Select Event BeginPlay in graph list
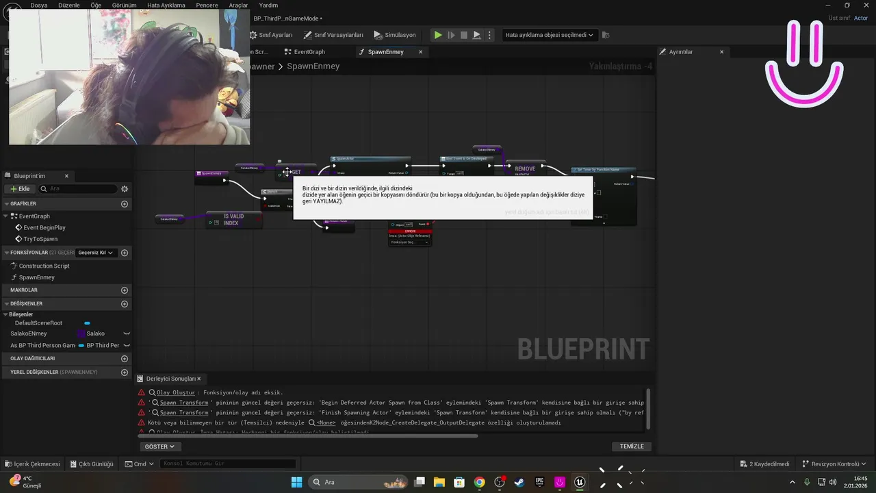The width and height of the screenshot is (876, 493). (x=44, y=227)
